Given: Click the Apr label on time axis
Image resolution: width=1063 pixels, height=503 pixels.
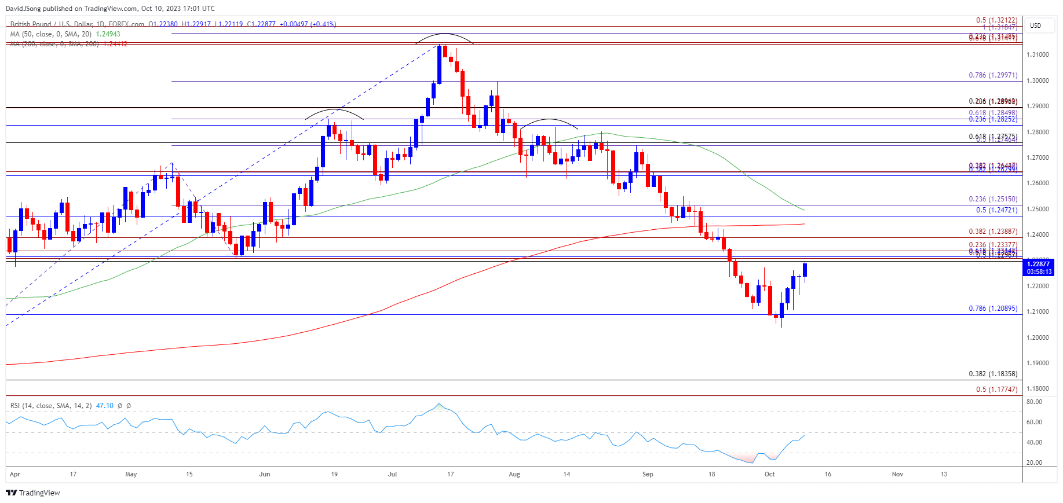Looking at the screenshot, I should 15,475.
